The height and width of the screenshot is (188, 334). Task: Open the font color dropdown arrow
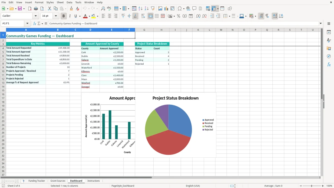(x=90, y=16)
